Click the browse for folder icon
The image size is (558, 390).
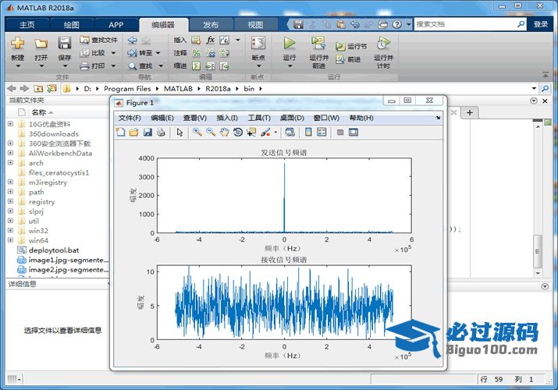coord(52,88)
